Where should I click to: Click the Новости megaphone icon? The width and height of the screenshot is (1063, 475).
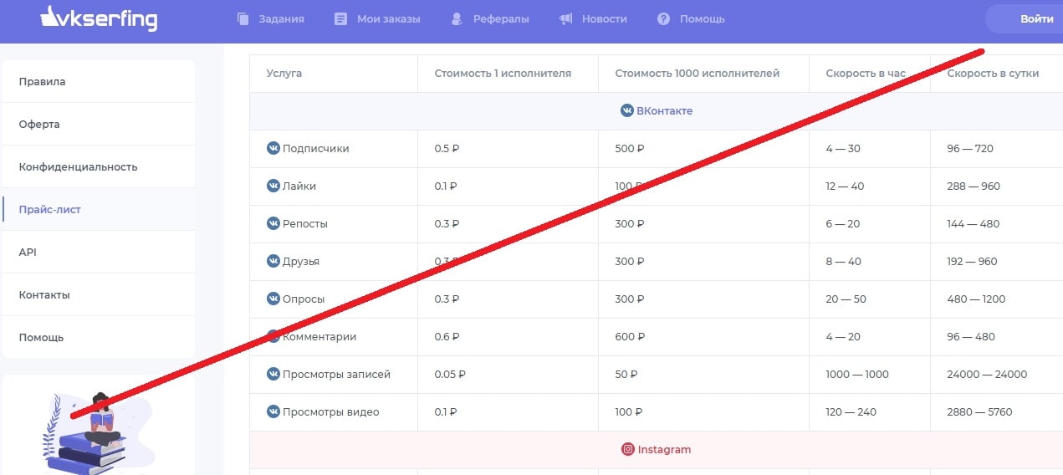click(566, 18)
